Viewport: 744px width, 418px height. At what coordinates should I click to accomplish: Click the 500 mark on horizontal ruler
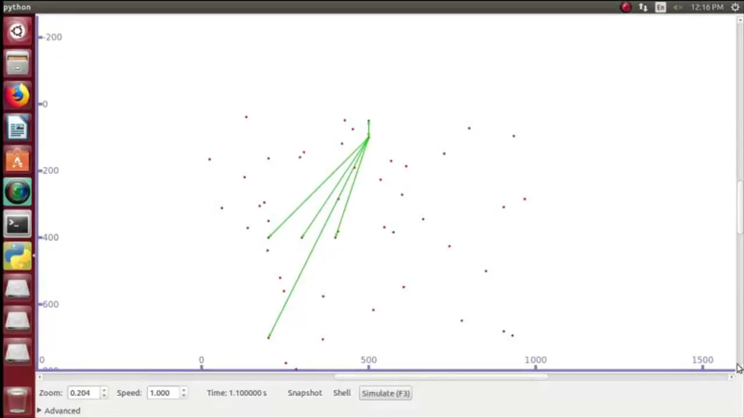click(x=369, y=360)
